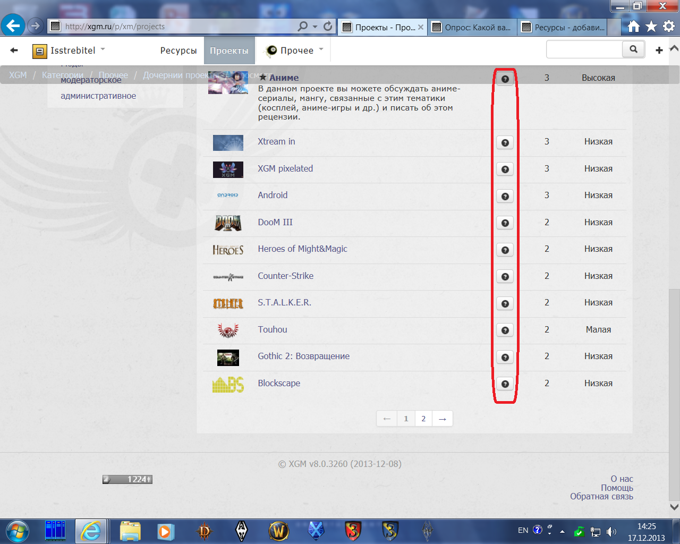Image resolution: width=680 pixels, height=544 pixels.
Task: Expand the Isstrebitel user dropdown
Action: coord(103,49)
